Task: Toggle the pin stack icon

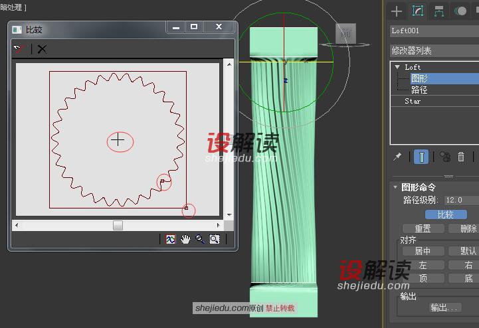Action: 397,157
